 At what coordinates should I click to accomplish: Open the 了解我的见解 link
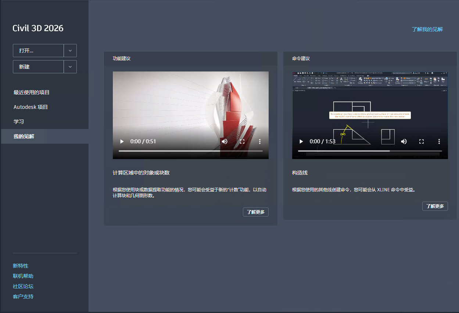pos(427,29)
